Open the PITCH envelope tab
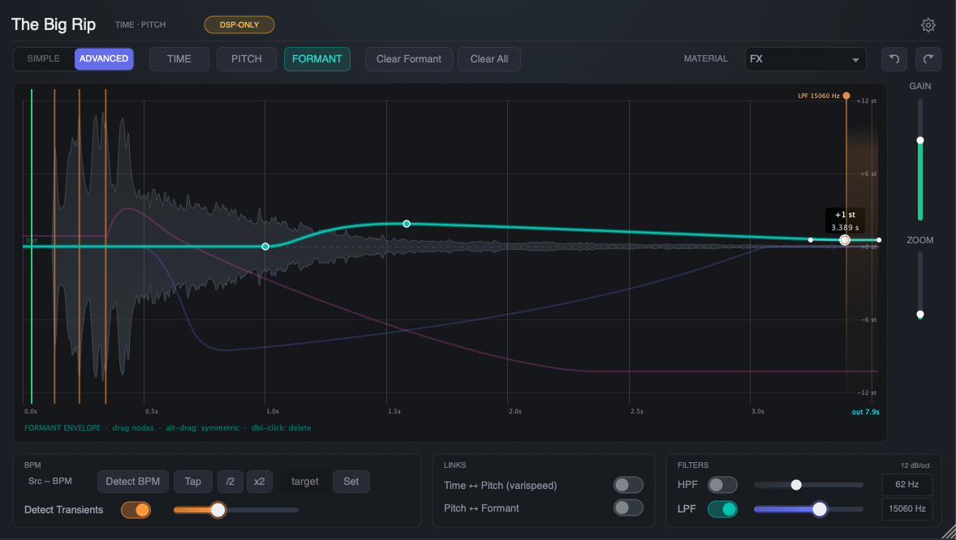956x540 pixels. click(x=247, y=59)
